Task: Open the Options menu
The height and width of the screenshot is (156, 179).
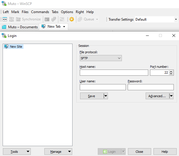Action: (x=67, y=12)
